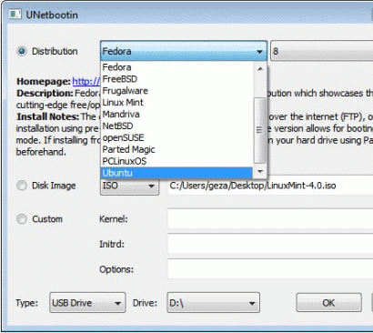Click the UNetbootin title bar app icon
Image resolution: width=373 pixels, height=333 pixels.
(15, 15)
